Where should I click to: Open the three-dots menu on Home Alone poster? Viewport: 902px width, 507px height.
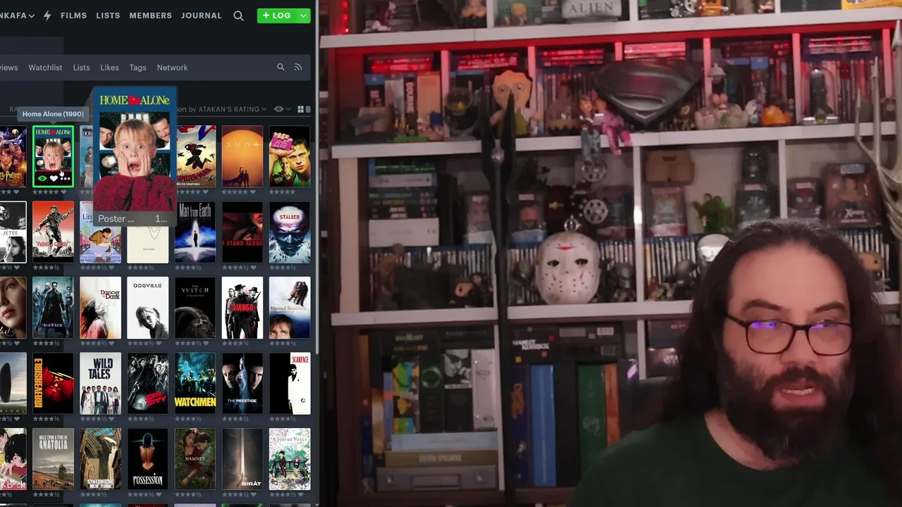click(66, 179)
